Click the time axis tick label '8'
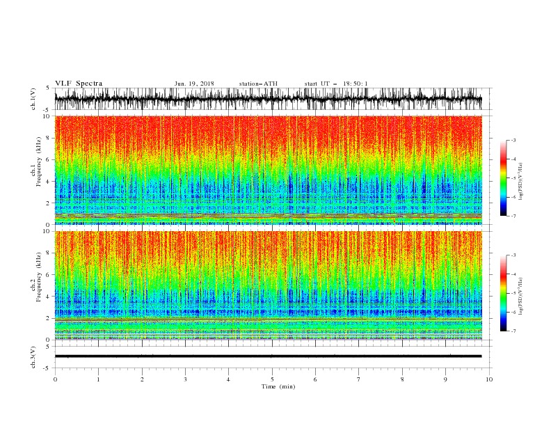Screen dimensions: 551x426 [402, 379]
